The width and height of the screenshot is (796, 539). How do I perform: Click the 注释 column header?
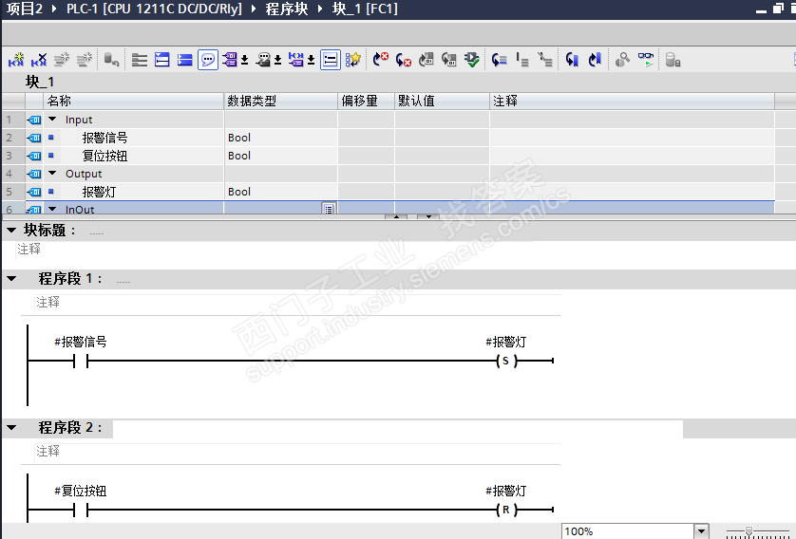tap(632, 101)
